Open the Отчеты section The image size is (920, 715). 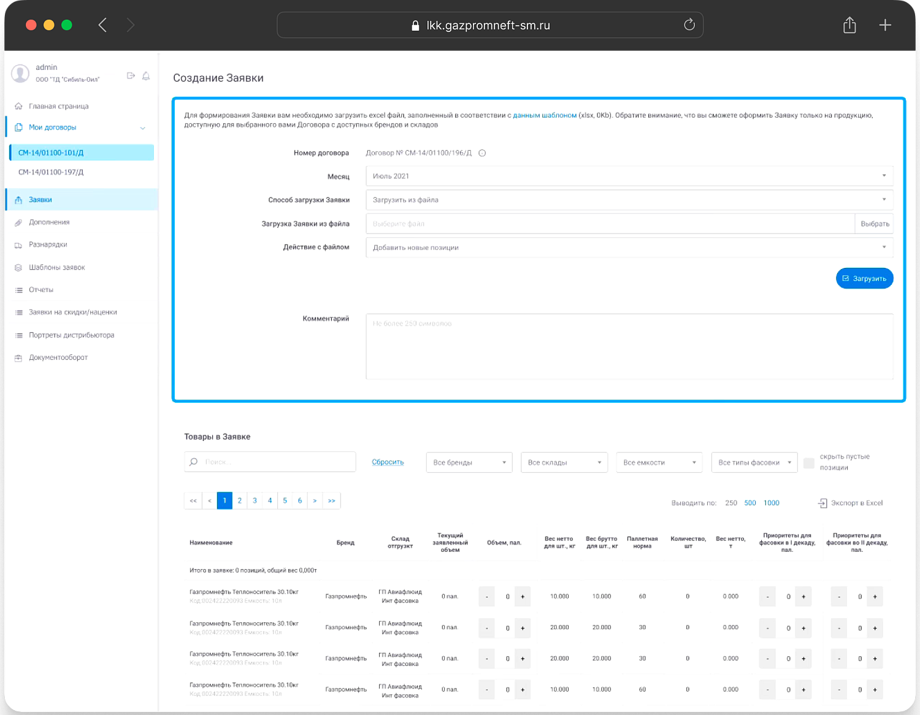coord(41,289)
